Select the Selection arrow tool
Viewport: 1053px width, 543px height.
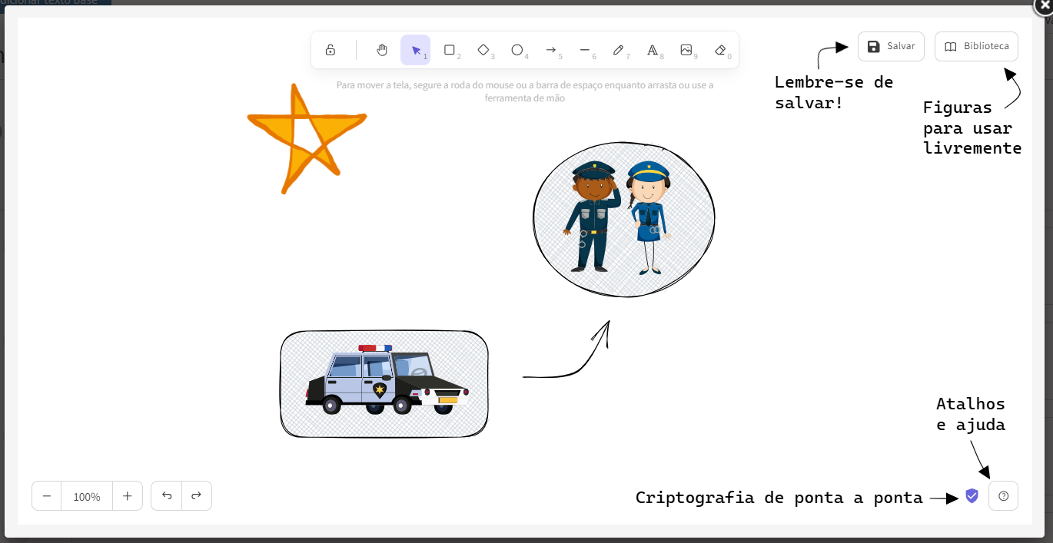pos(415,50)
